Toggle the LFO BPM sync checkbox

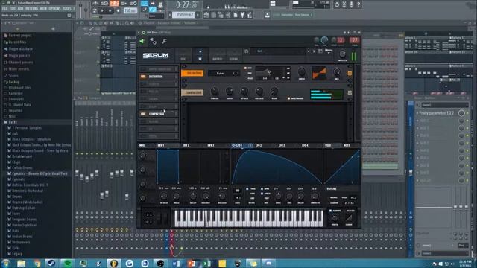(262, 188)
